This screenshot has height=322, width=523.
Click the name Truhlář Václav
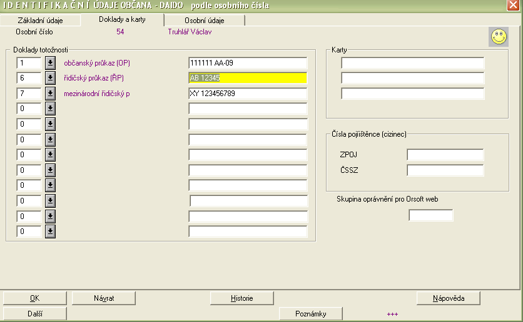coord(190,32)
